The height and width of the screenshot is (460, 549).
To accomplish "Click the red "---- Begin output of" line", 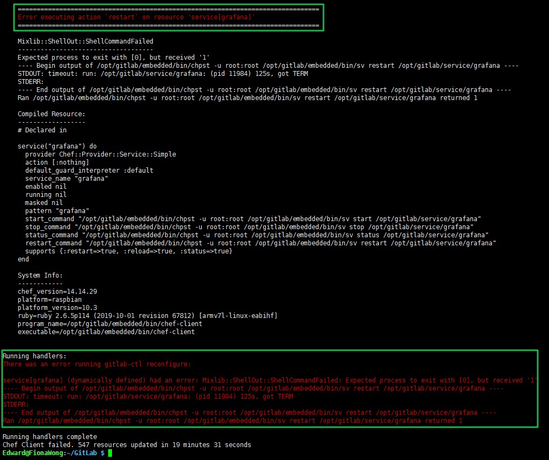I will coord(253,388).
